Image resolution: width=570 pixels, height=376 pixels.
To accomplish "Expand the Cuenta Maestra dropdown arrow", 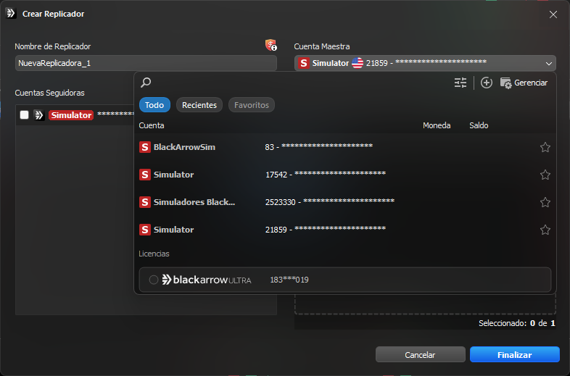I will click(548, 64).
